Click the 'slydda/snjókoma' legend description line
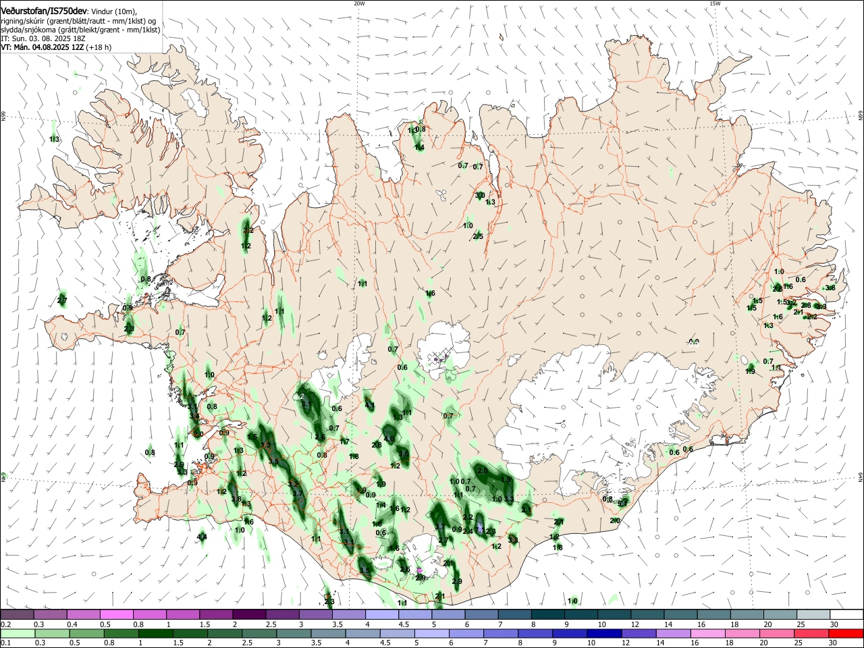Image resolution: width=864 pixels, height=648 pixels. (80, 30)
